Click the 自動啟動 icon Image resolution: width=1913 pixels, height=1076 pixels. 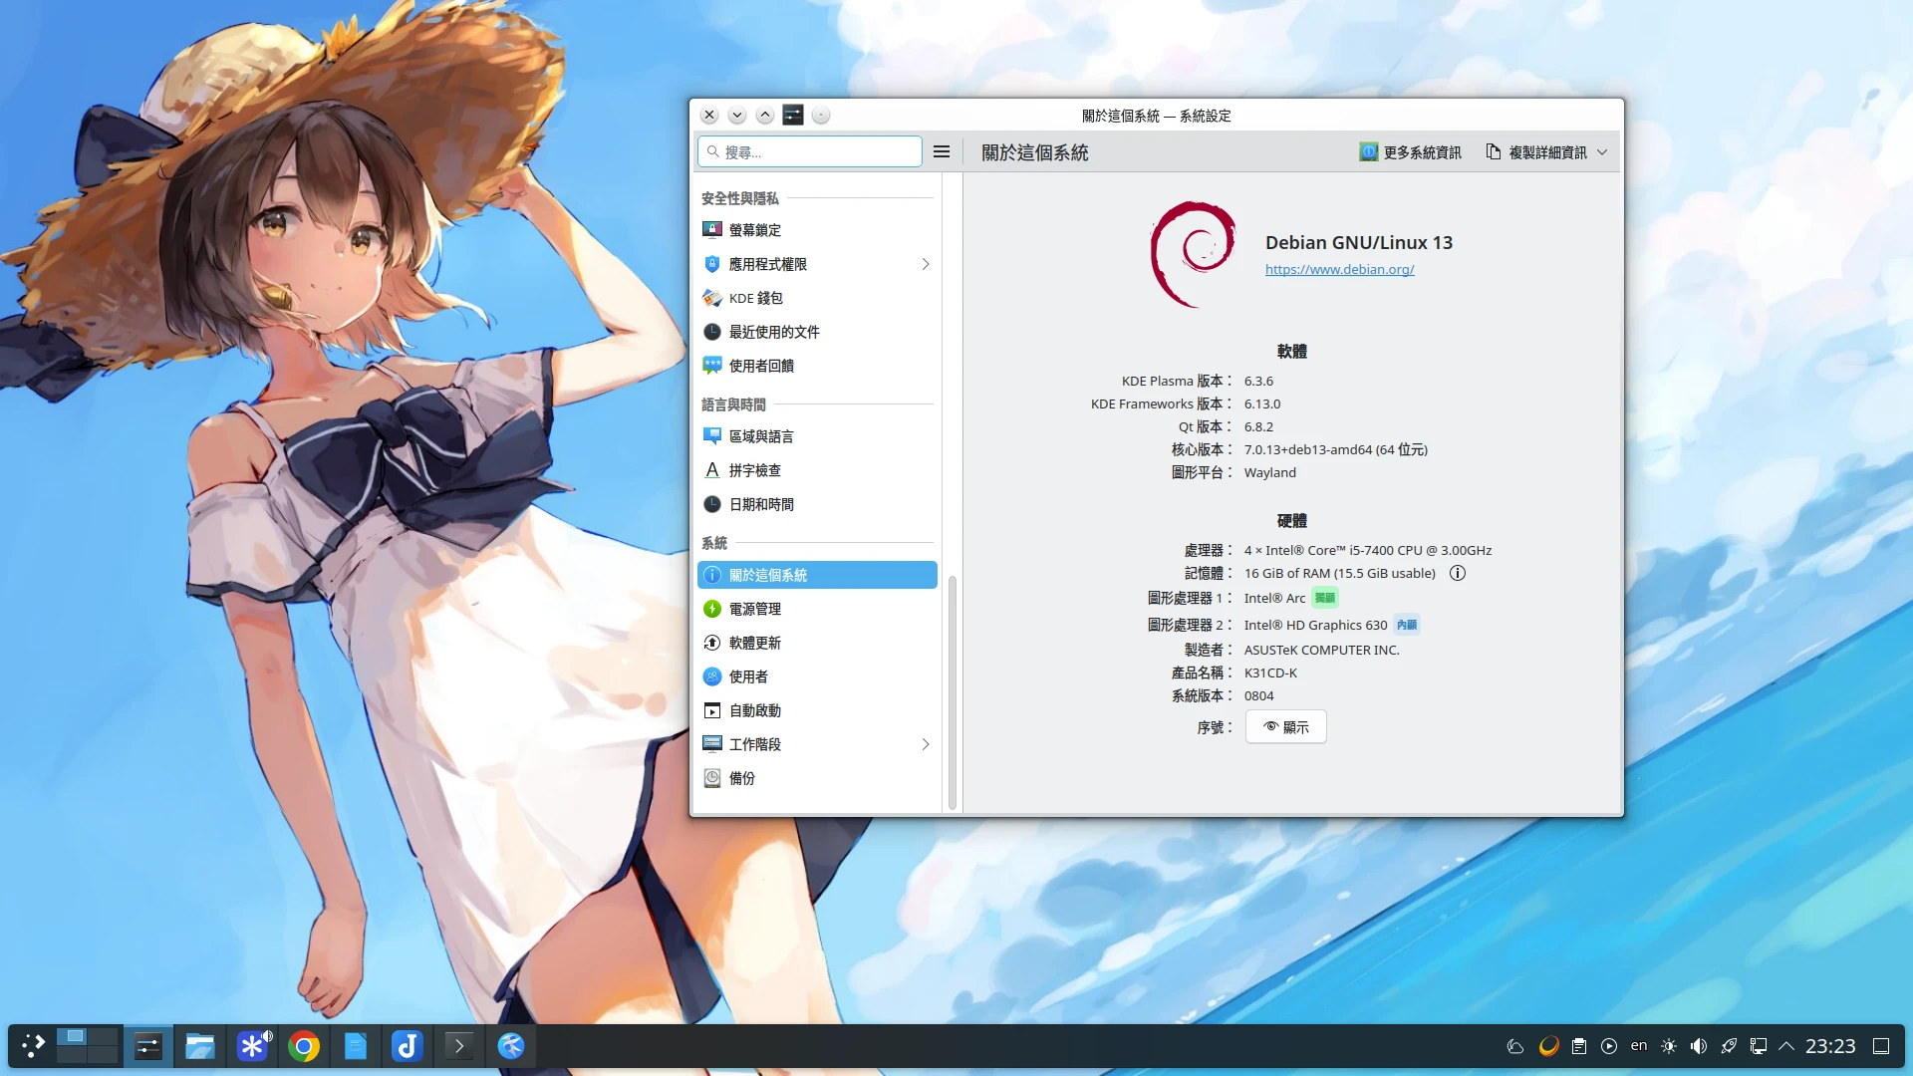[x=712, y=710]
